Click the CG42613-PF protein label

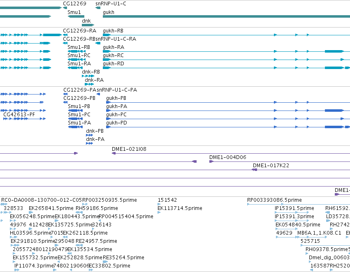point(19,115)
